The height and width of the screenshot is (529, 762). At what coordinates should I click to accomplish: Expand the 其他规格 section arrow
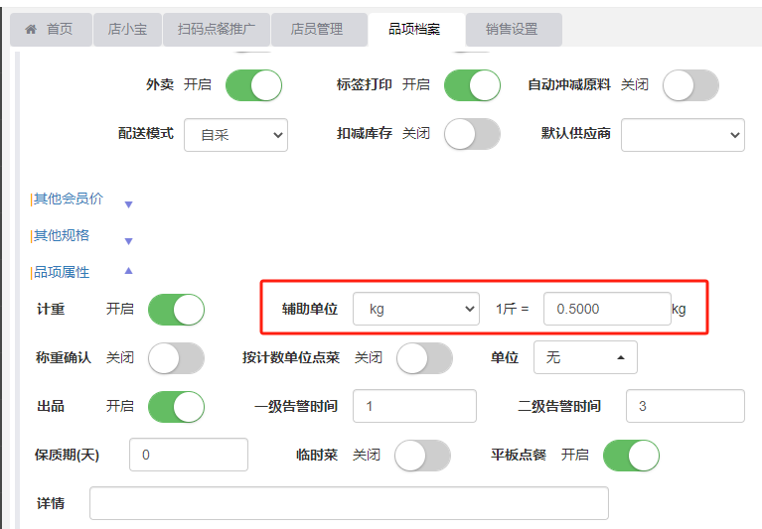click(128, 241)
